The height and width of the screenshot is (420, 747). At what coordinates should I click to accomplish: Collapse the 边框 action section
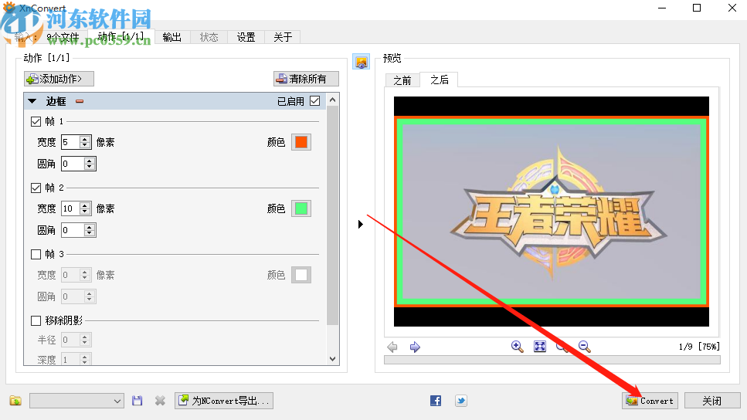pos(32,101)
